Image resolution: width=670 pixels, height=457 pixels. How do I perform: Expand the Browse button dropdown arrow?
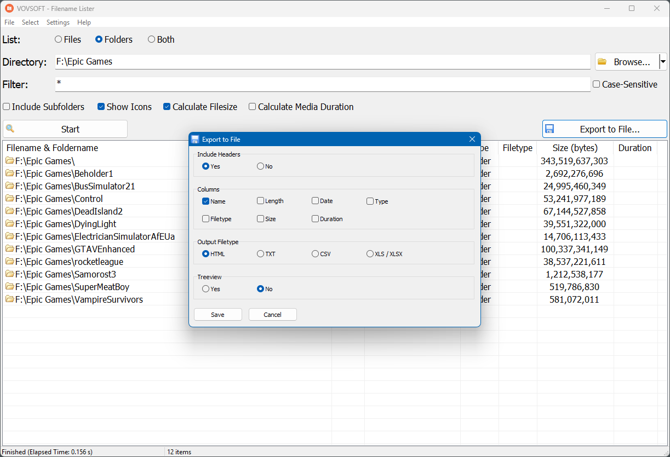(662, 62)
